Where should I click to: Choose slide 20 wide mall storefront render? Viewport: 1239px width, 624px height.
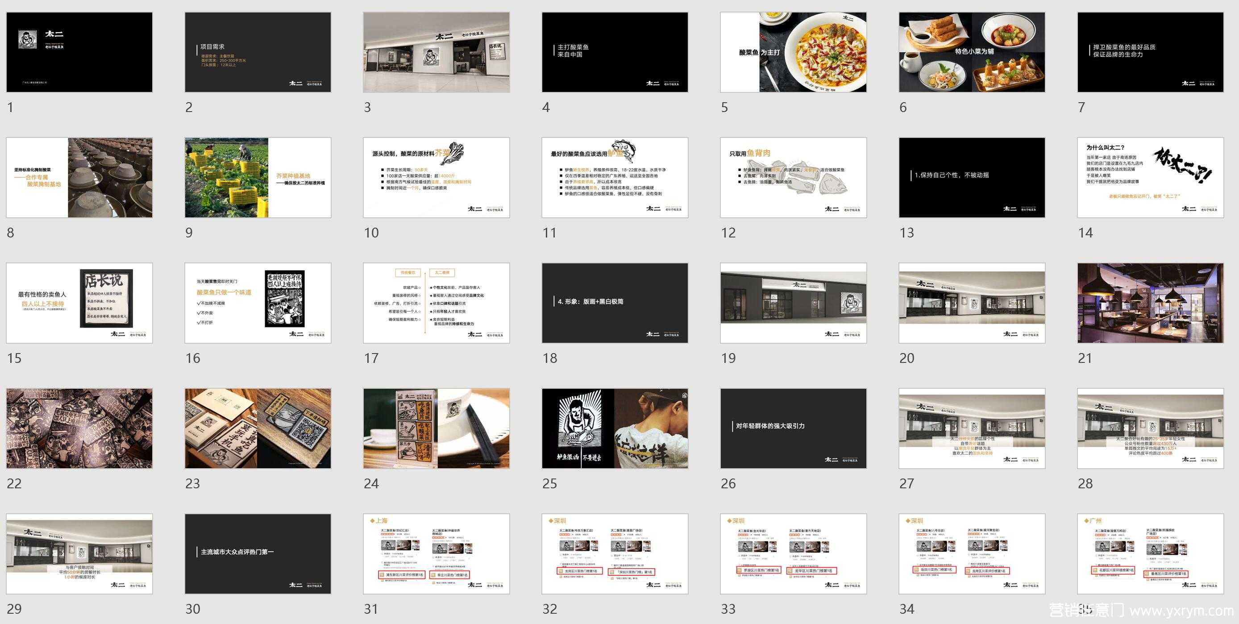[x=972, y=303]
